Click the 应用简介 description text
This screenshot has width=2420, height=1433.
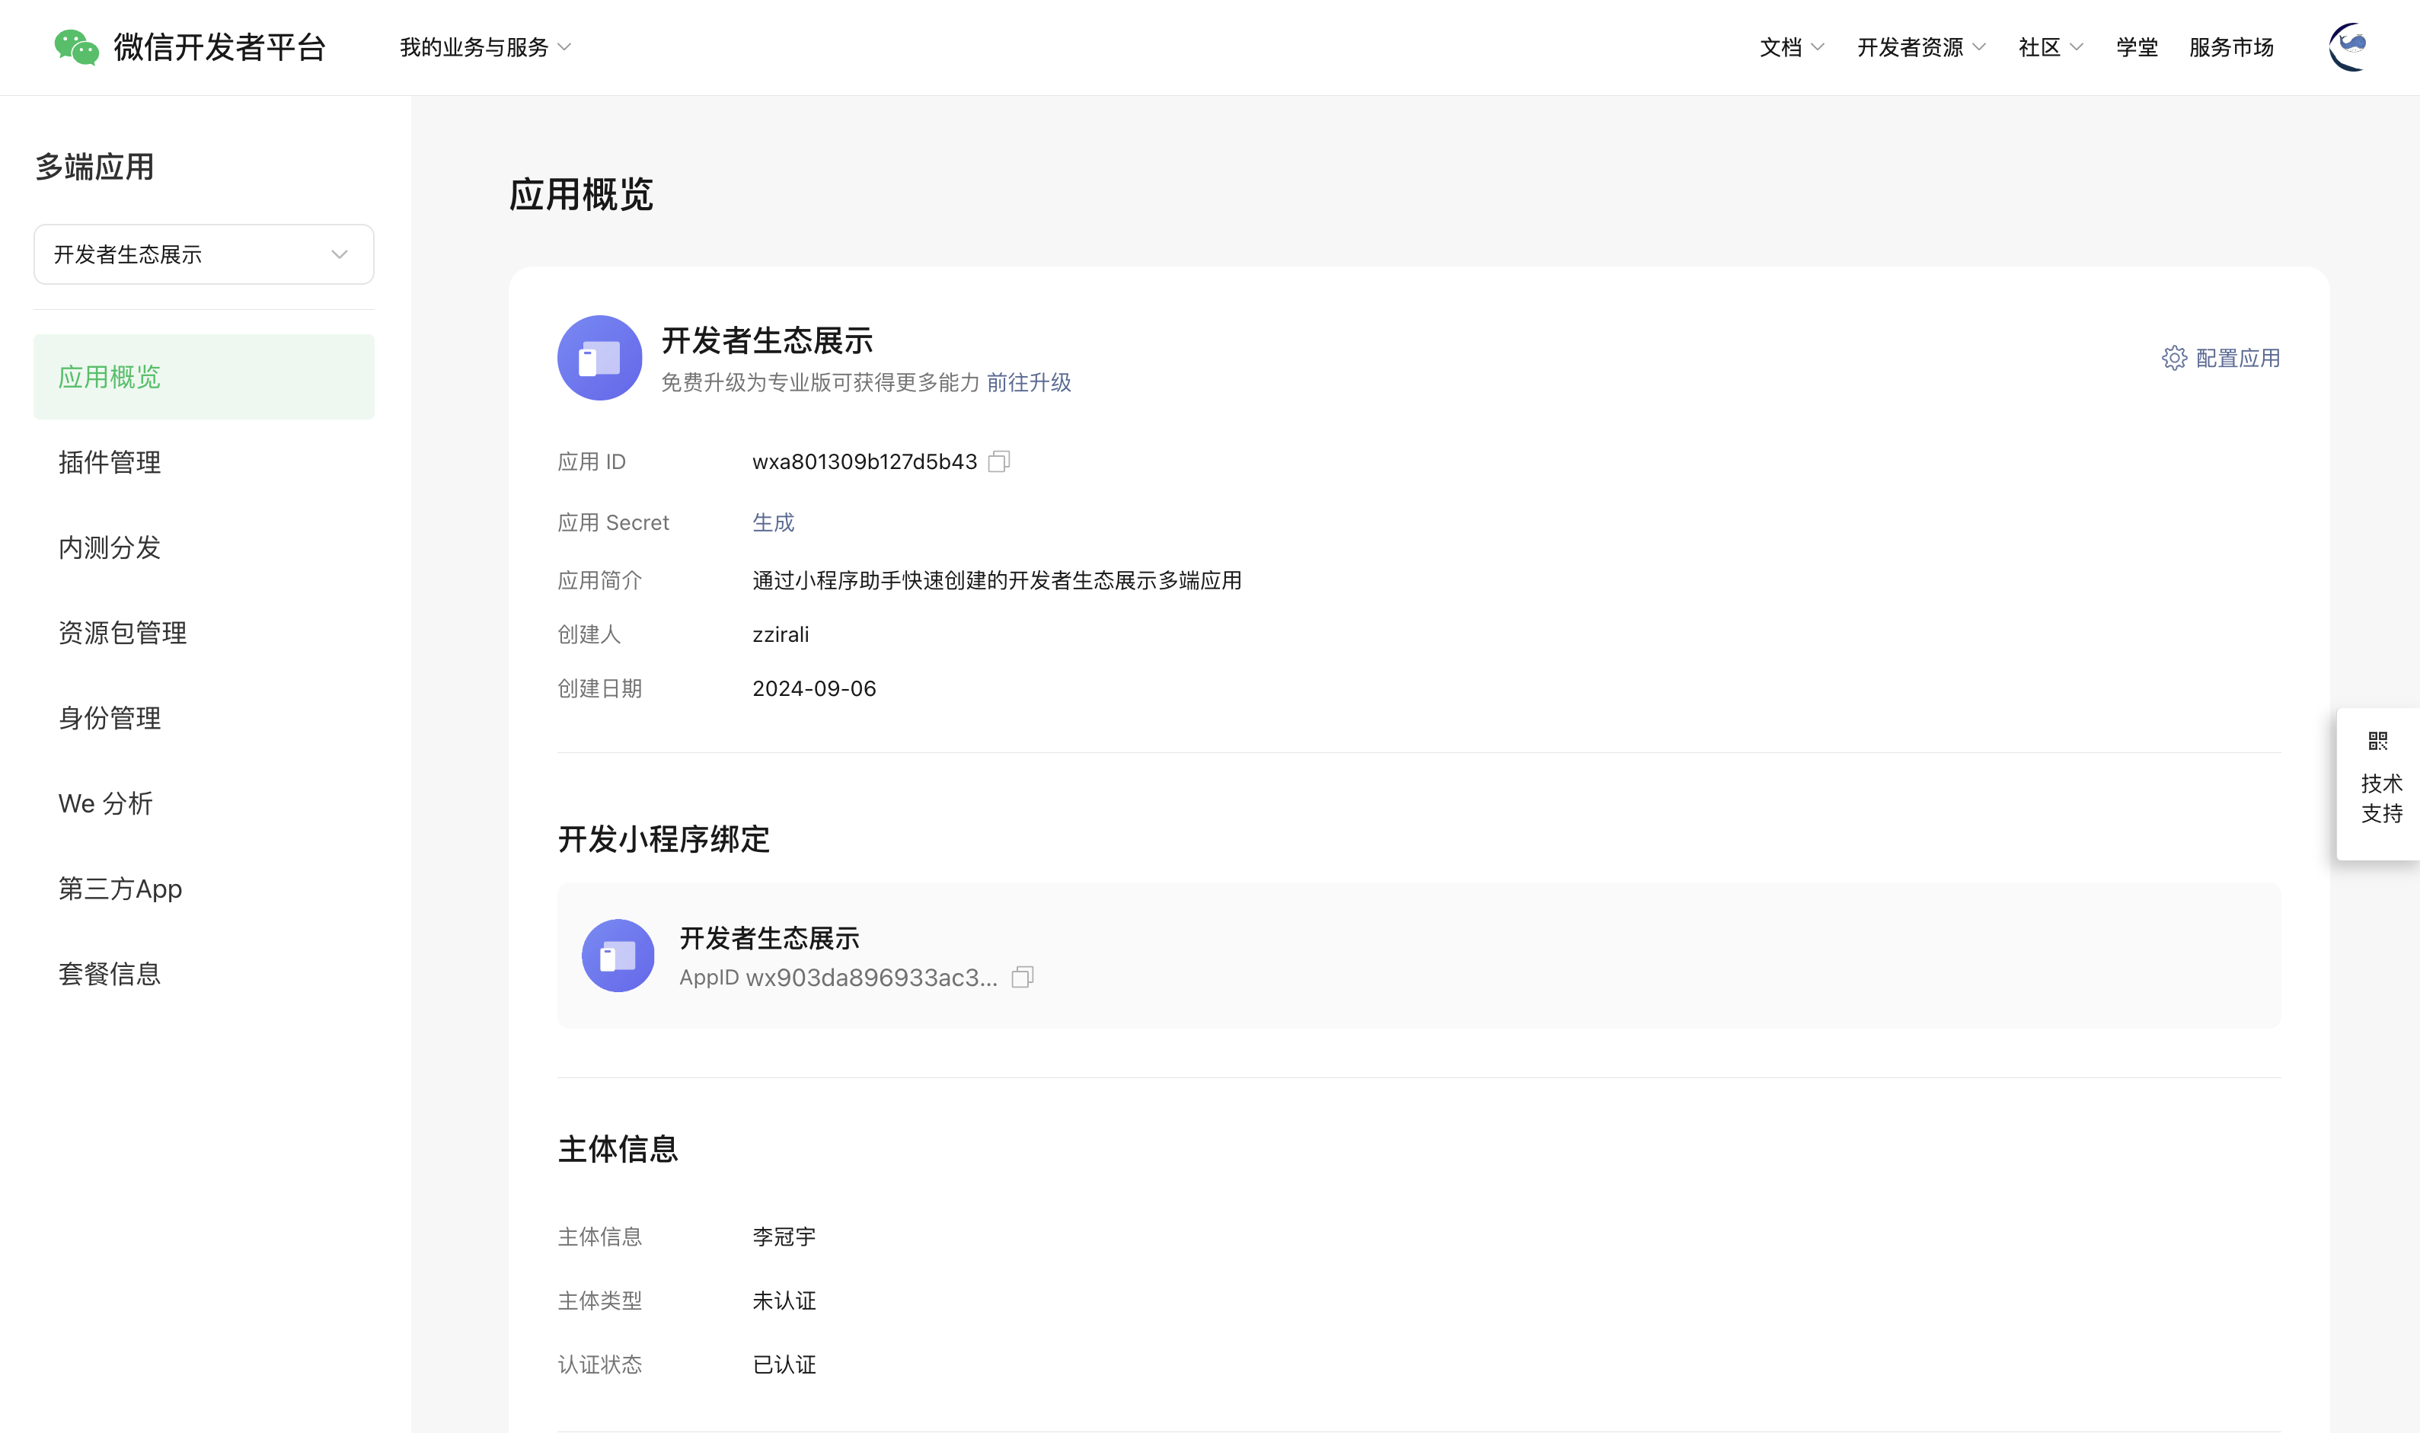tap(997, 580)
